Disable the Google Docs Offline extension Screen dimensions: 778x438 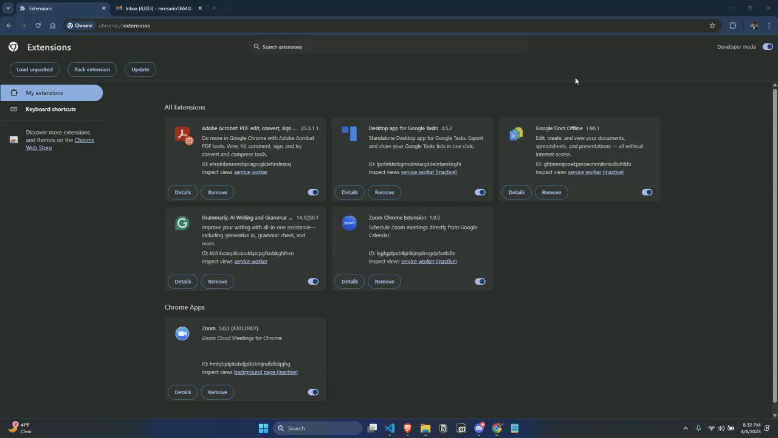(x=647, y=192)
